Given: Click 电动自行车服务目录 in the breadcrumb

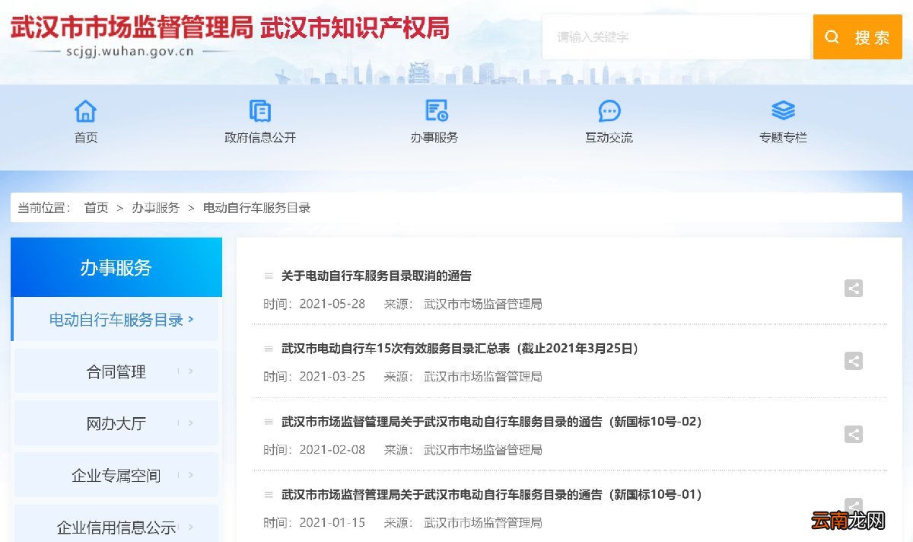Looking at the screenshot, I should click(x=256, y=208).
